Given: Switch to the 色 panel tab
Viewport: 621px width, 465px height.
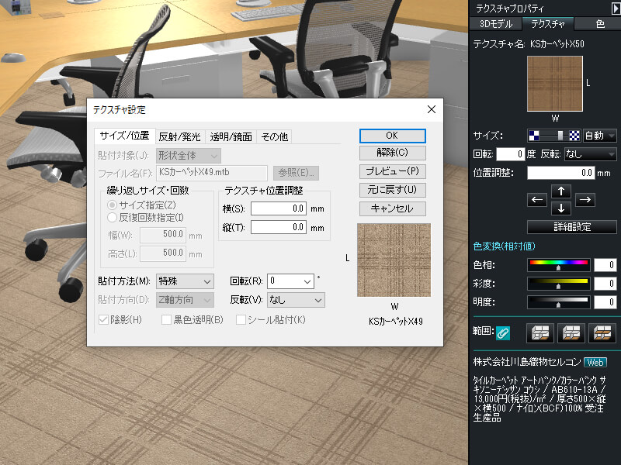Looking at the screenshot, I should point(599,22).
